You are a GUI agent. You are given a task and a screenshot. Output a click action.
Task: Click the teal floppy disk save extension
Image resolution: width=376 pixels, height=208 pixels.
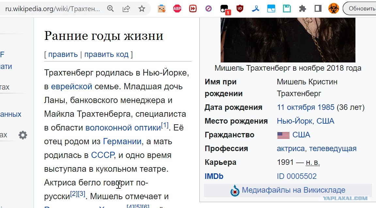click(x=287, y=9)
